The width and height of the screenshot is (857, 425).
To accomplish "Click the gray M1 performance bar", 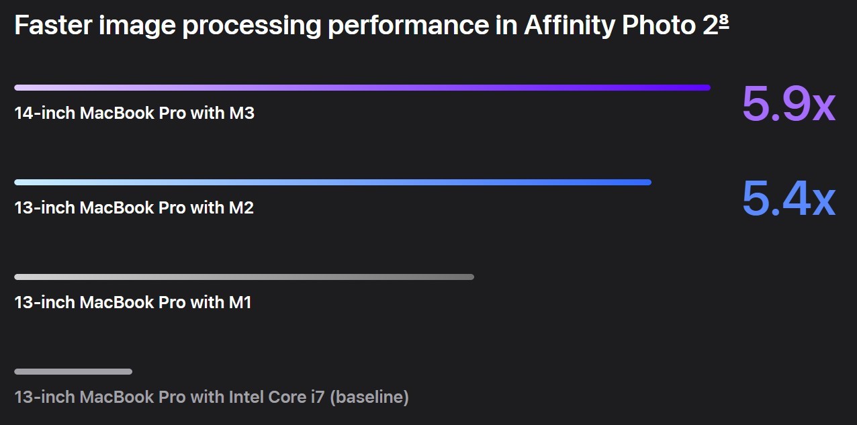I will (244, 277).
